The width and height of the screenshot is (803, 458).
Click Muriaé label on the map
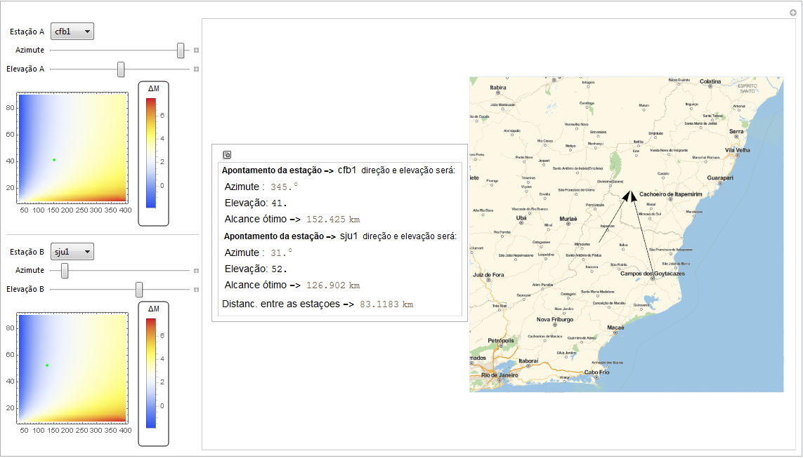point(568,219)
